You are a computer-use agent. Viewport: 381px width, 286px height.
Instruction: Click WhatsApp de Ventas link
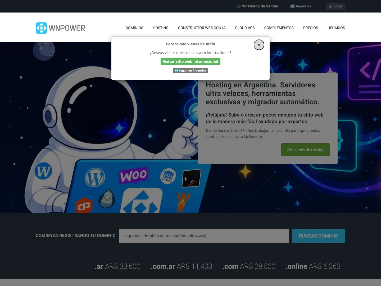click(x=257, y=6)
